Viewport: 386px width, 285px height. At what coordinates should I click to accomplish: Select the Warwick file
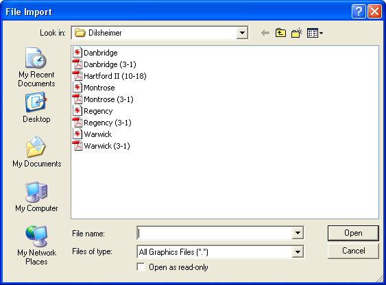pyautogui.click(x=93, y=134)
